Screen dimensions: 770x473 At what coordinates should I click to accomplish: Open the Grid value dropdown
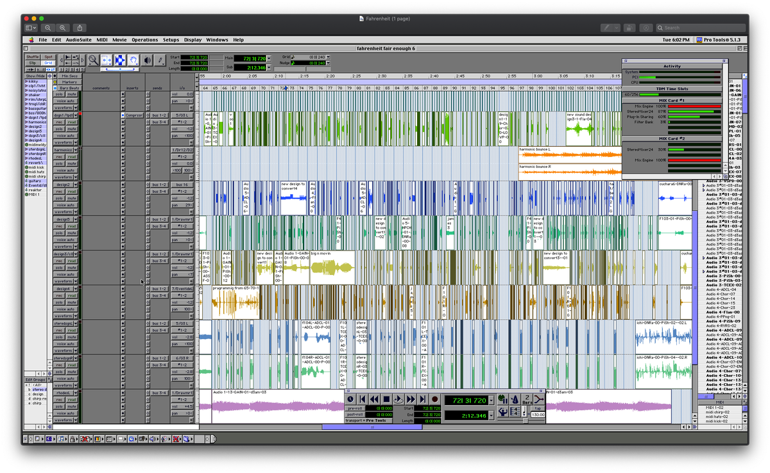pos(328,57)
